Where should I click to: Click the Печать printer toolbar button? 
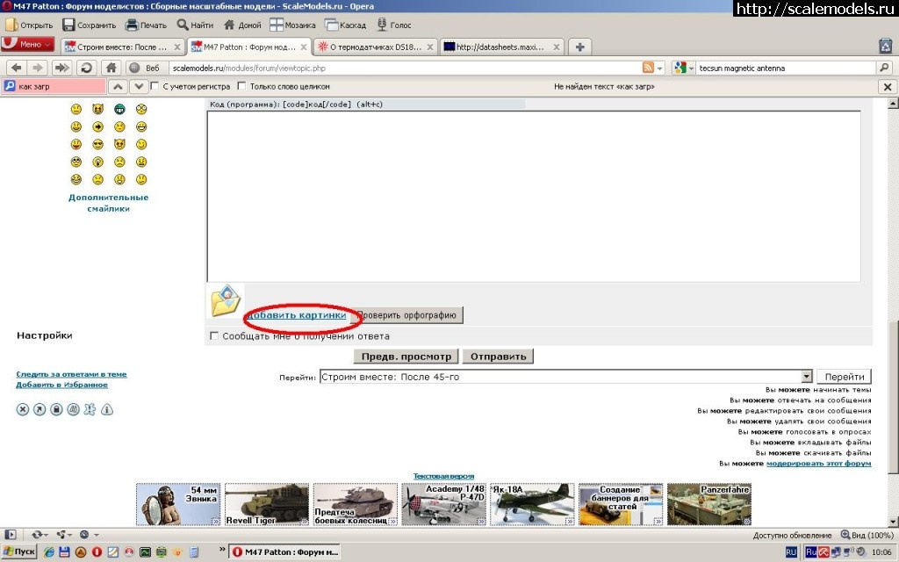146,25
